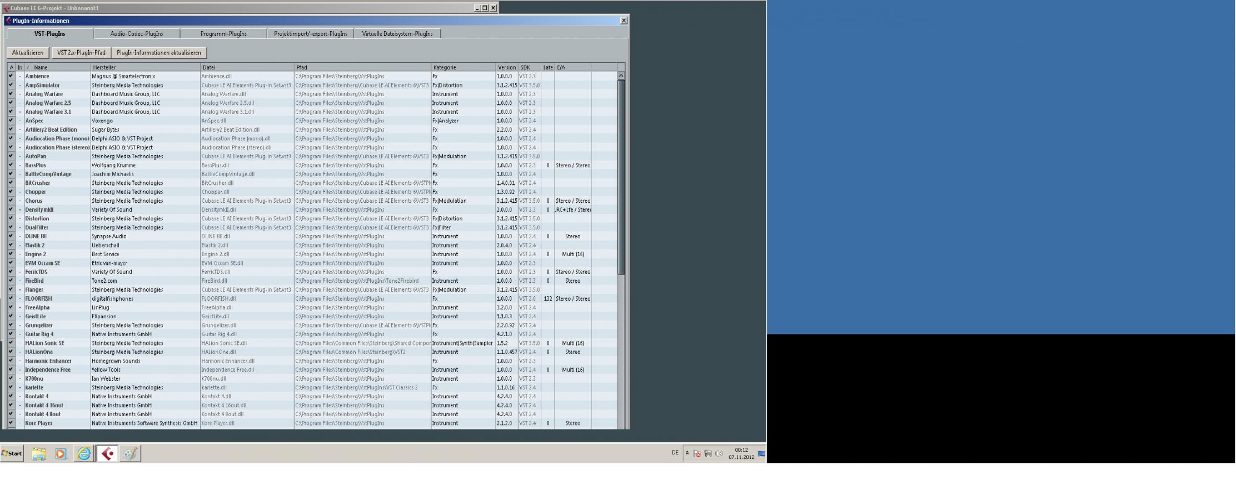Image resolution: width=1236 pixels, height=480 pixels.
Task: Toggle the AmpSimulator active checkbox
Action: point(11,85)
